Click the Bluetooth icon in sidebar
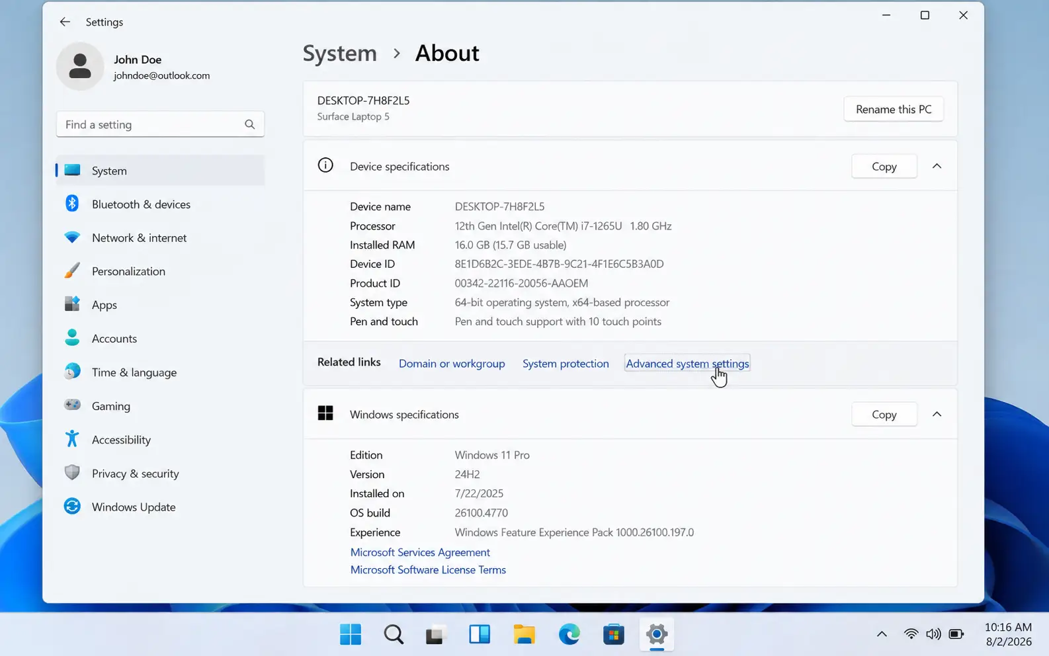The image size is (1049, 656). pos(72,204)
